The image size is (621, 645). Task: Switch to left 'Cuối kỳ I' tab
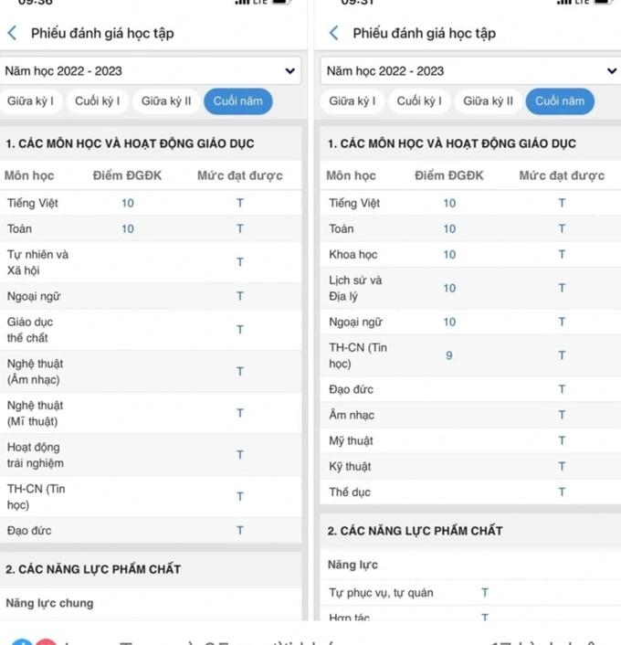pos(98,101)
